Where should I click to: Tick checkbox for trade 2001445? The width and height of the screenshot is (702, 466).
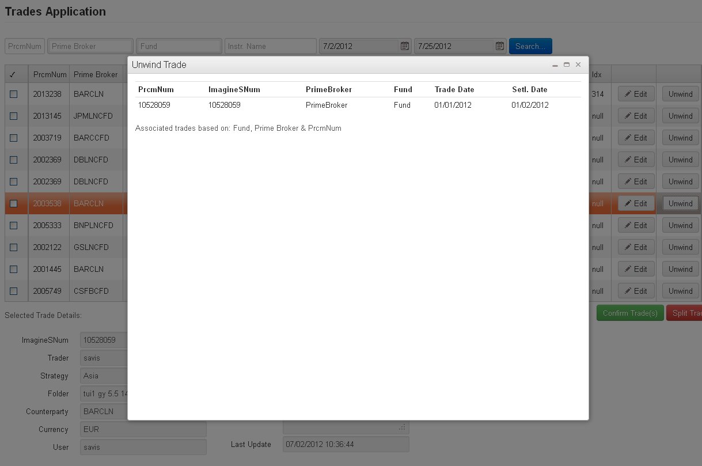tap(14, 269)
